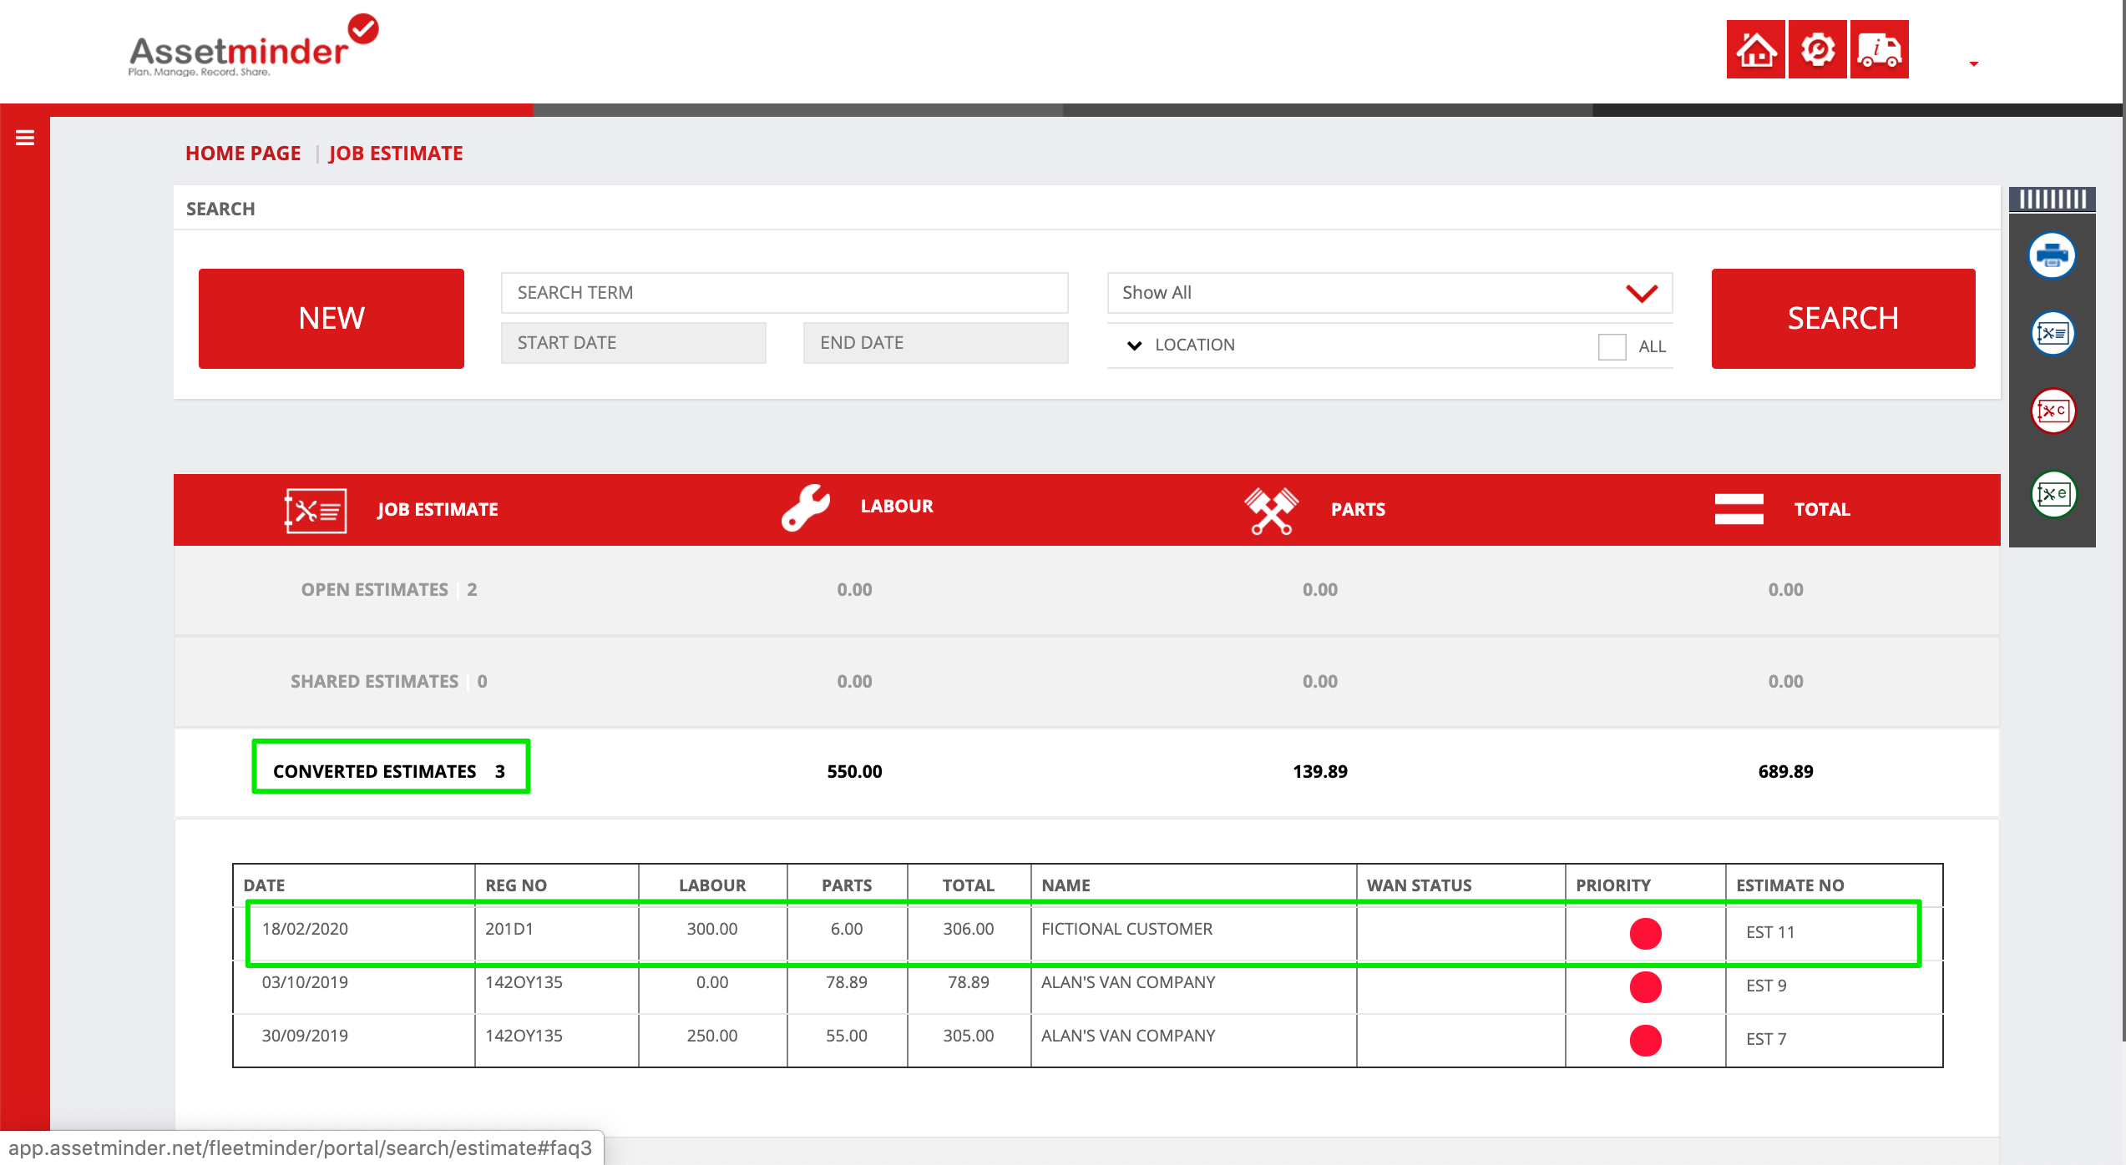The image size is (2126, 1165).
Task: Click total 305.00 in EST 7 row
Action: (968, 1036)
